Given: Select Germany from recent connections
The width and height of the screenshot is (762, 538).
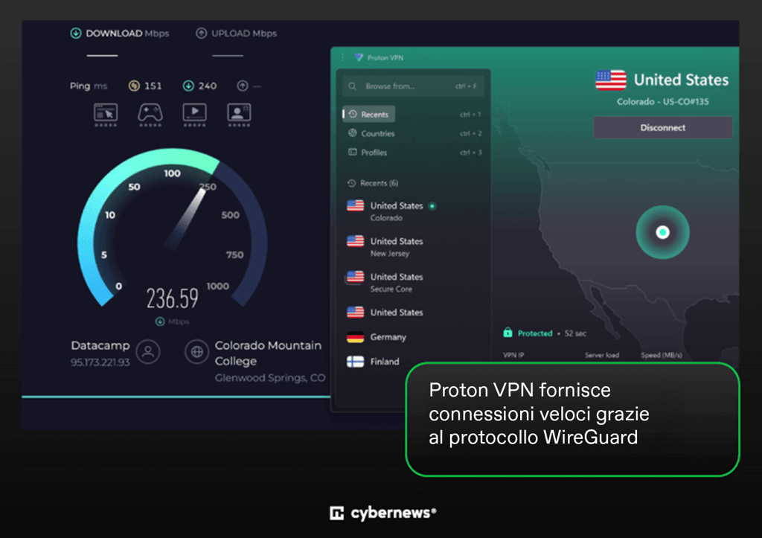Looking at the screenshot, I should tap(377, 337).
